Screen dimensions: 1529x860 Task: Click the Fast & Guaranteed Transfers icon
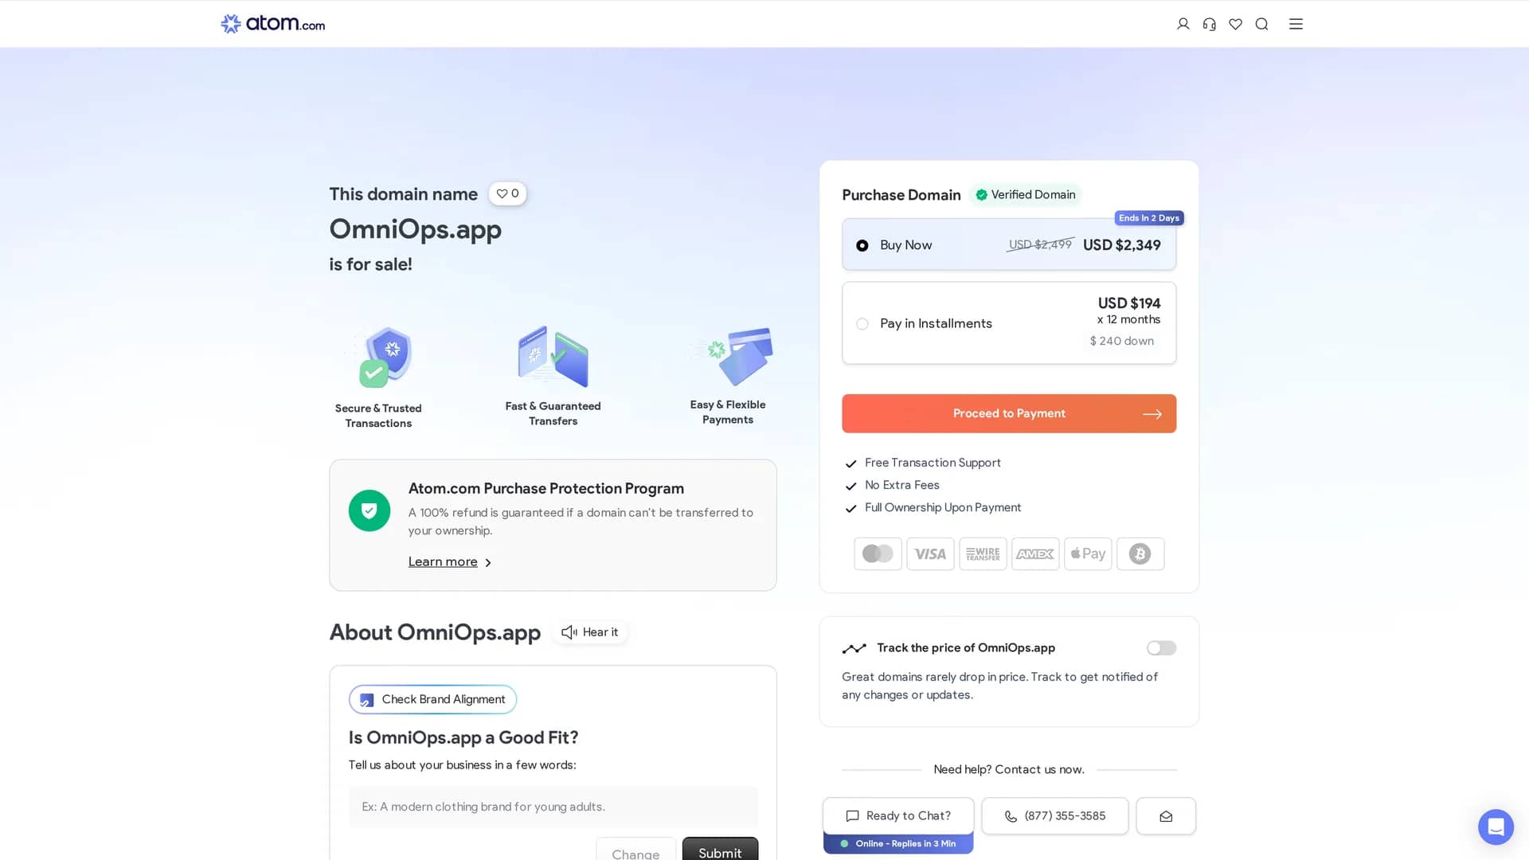tap(553, 356)
